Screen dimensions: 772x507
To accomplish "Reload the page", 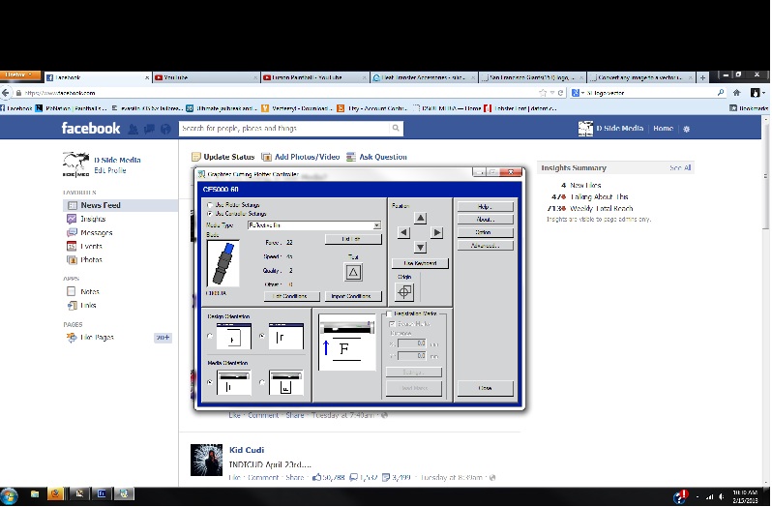I will (x=560, y=93).
